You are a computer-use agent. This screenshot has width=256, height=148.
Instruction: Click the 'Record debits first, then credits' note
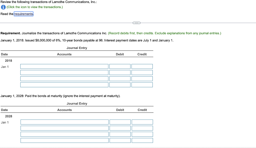[x=164, y=33]
